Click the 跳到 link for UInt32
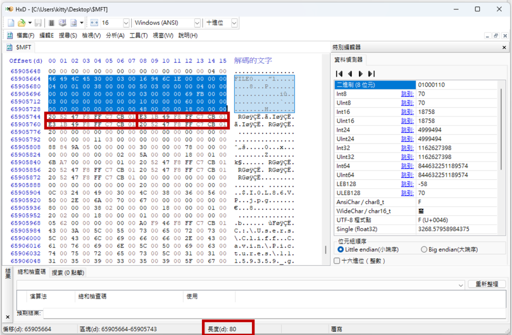The height and width of the screenshot is (335, 512). click(407, 157)
